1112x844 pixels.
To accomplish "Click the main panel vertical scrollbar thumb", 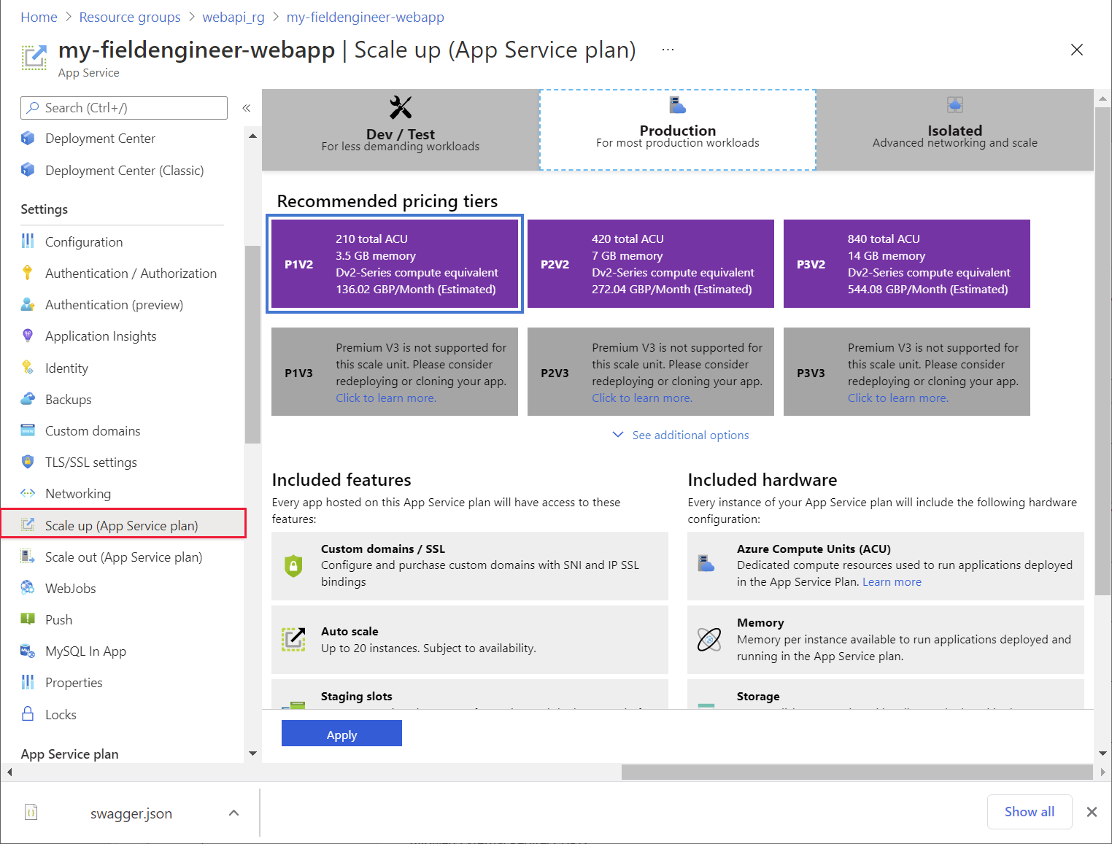I will pos(1103,350).
